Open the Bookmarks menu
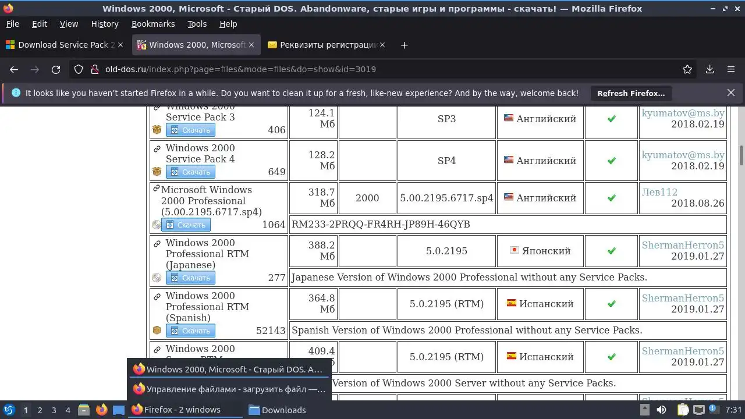745x419 pixels. [153, 24]
